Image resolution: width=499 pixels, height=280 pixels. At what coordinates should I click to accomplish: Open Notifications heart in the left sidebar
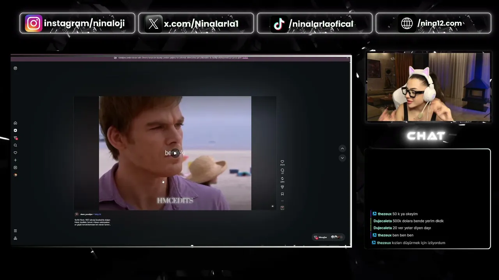[x=16, y=153]
